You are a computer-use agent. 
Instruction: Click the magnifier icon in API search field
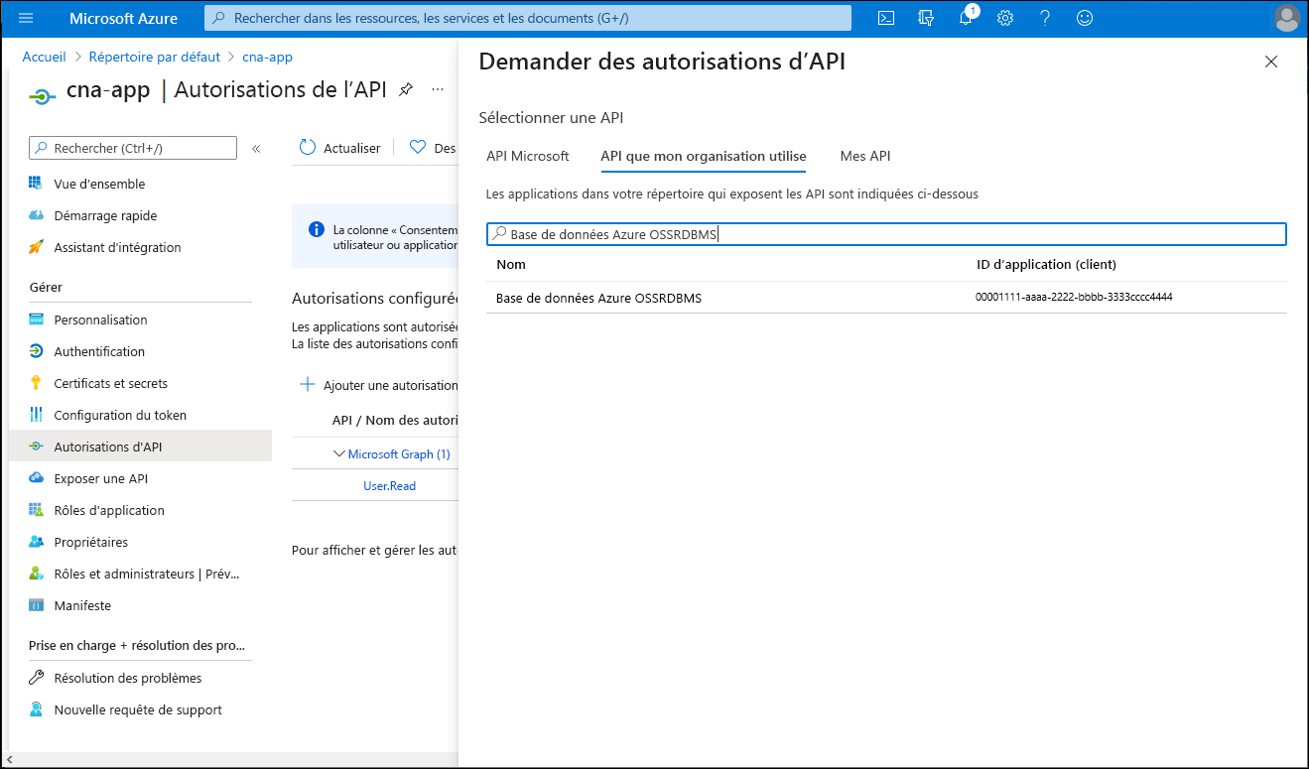[x=499, y=234]
